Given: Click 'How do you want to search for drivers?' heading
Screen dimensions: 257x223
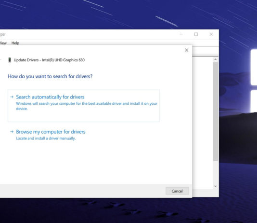Looking at the screenshot, I should click(50, 76).
